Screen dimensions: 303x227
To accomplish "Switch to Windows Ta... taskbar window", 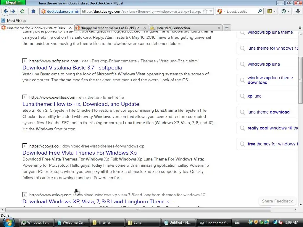I will [x=36, y=223].
